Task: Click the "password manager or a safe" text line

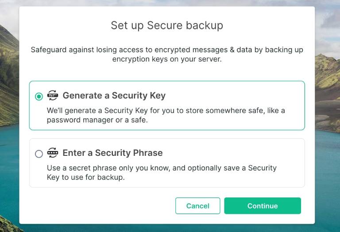Action: [x=97, y=120]
